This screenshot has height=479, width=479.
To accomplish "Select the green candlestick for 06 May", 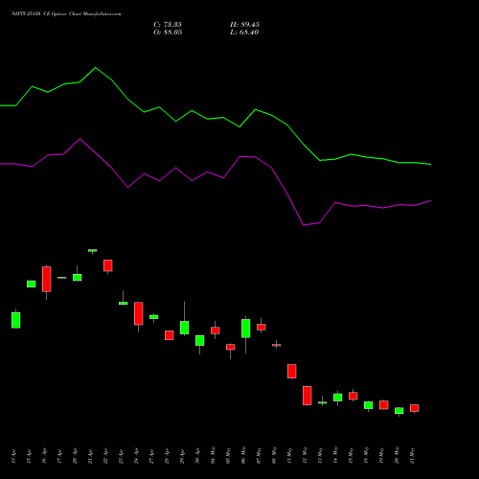I will 246,329.
